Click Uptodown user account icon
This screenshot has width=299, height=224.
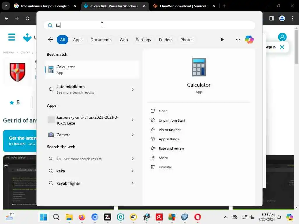tap(282, 37)
